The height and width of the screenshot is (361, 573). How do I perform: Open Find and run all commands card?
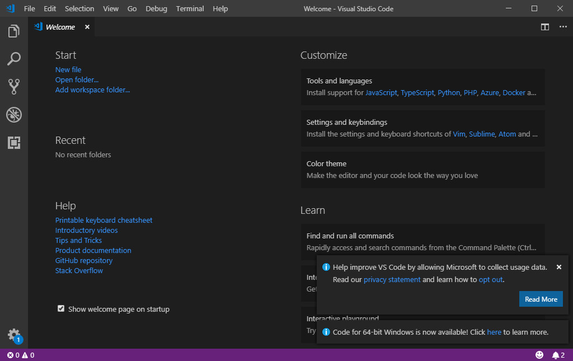[423, 242]
